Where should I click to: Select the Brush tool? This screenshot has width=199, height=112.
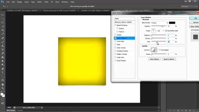click(x=2, y=42)
